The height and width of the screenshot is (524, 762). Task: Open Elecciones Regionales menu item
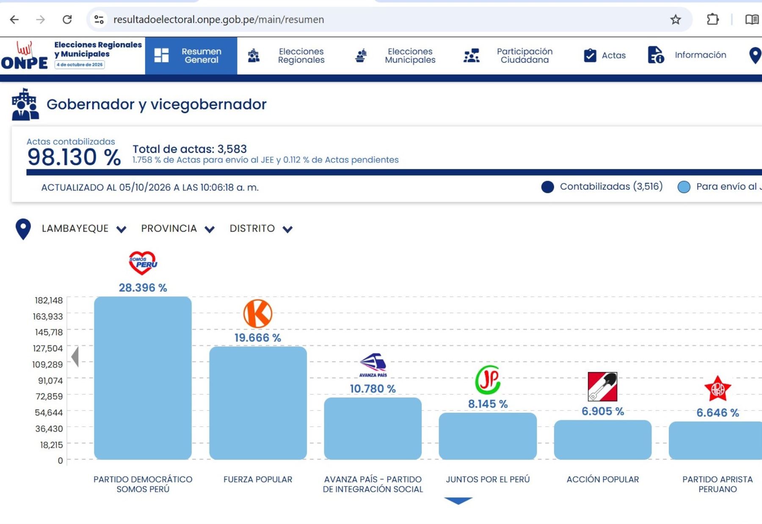point(301,55)
